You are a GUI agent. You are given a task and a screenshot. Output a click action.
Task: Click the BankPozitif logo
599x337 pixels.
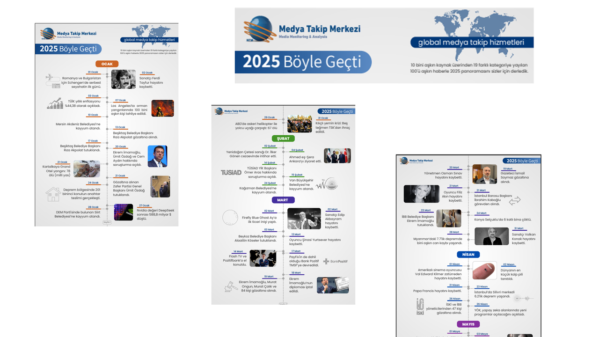click(335, 261)
